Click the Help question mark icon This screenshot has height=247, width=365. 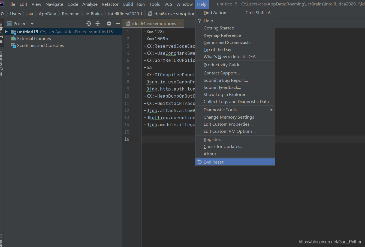coord(199,21)
